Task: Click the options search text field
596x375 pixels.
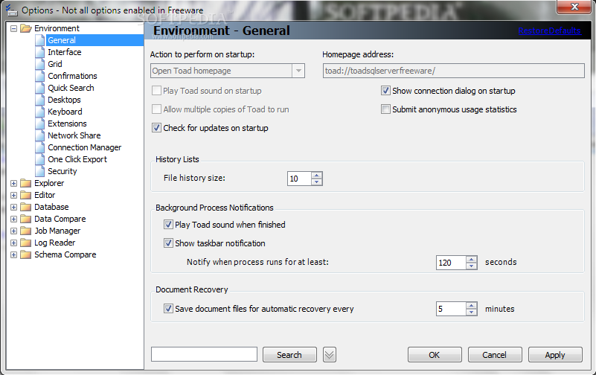Action: click(204, 354)
